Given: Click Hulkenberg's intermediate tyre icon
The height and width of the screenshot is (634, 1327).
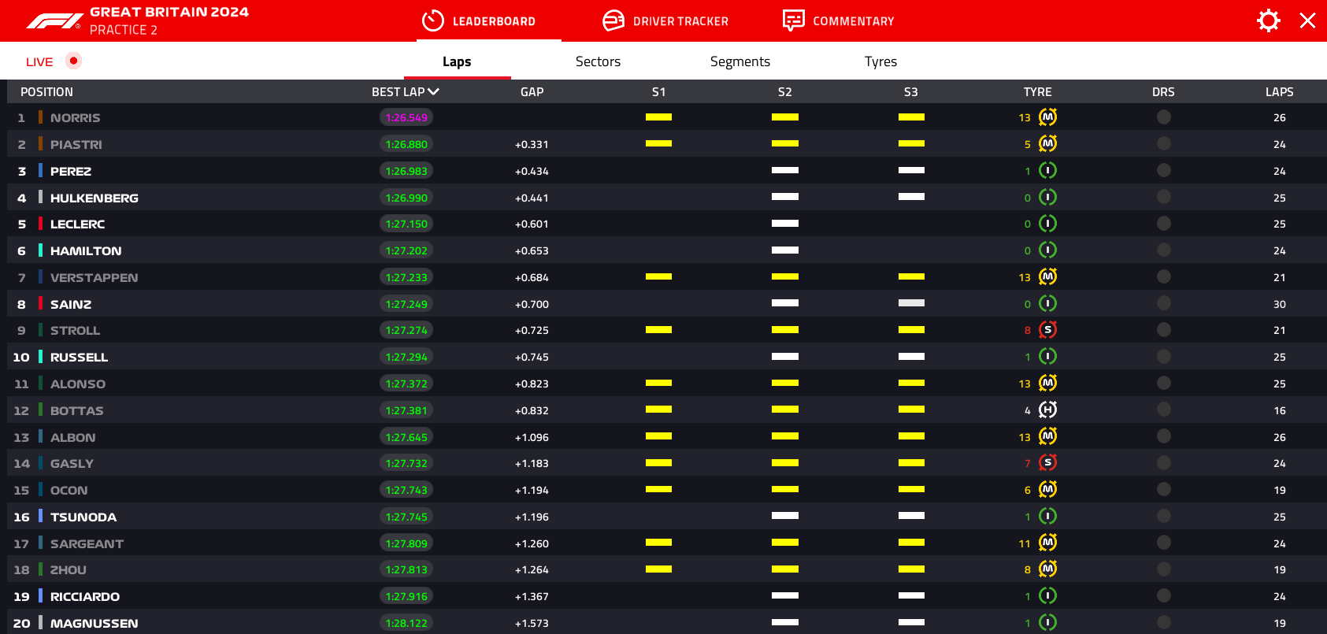Looking at the screenshot, I should click(1047, 197).
